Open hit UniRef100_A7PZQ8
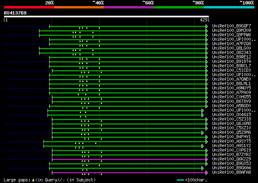This screenshot has width=258, height=183. (x=231, y=44)
